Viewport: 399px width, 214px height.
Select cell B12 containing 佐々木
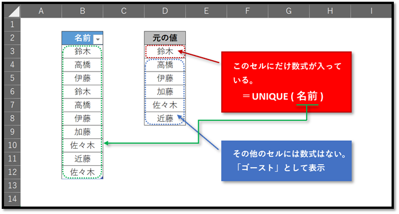point(83,173)
